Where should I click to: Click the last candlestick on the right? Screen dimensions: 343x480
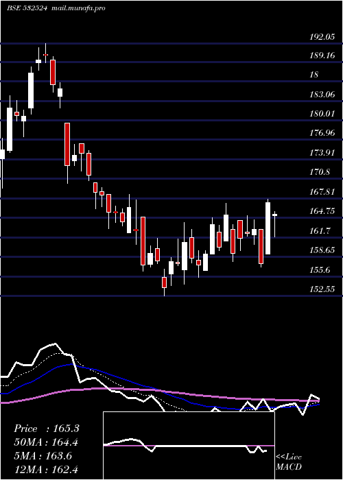pyautogui.click(x=274, y=224)
